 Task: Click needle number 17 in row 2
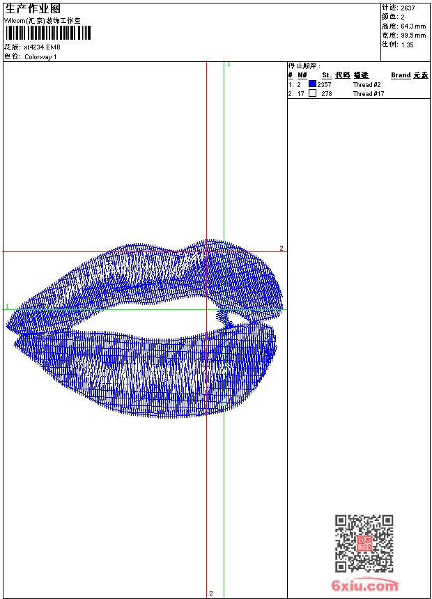click(301, 94)
